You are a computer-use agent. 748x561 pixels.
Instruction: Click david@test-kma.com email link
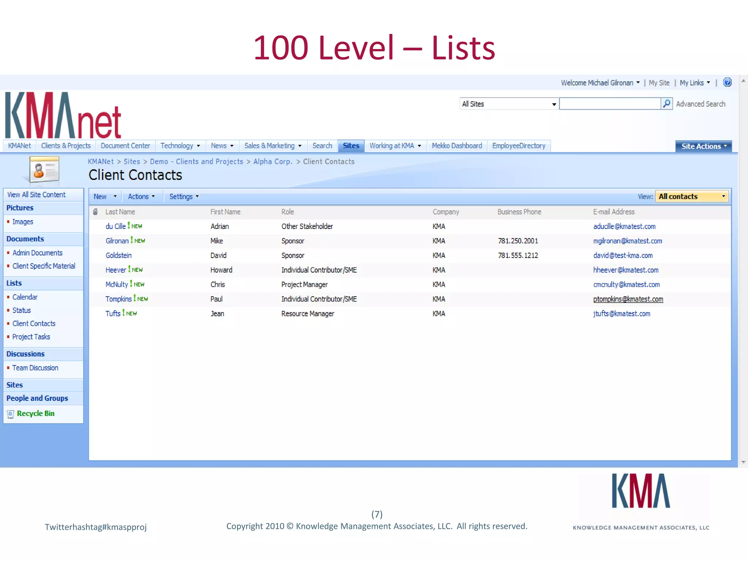point(623,255)
